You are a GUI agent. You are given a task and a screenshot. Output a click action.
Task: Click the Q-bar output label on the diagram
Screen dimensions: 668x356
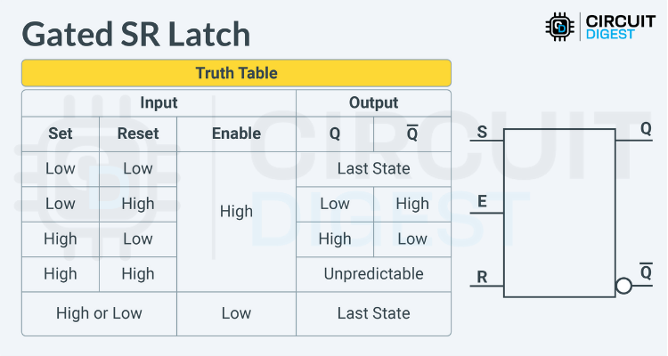point(646,271)
